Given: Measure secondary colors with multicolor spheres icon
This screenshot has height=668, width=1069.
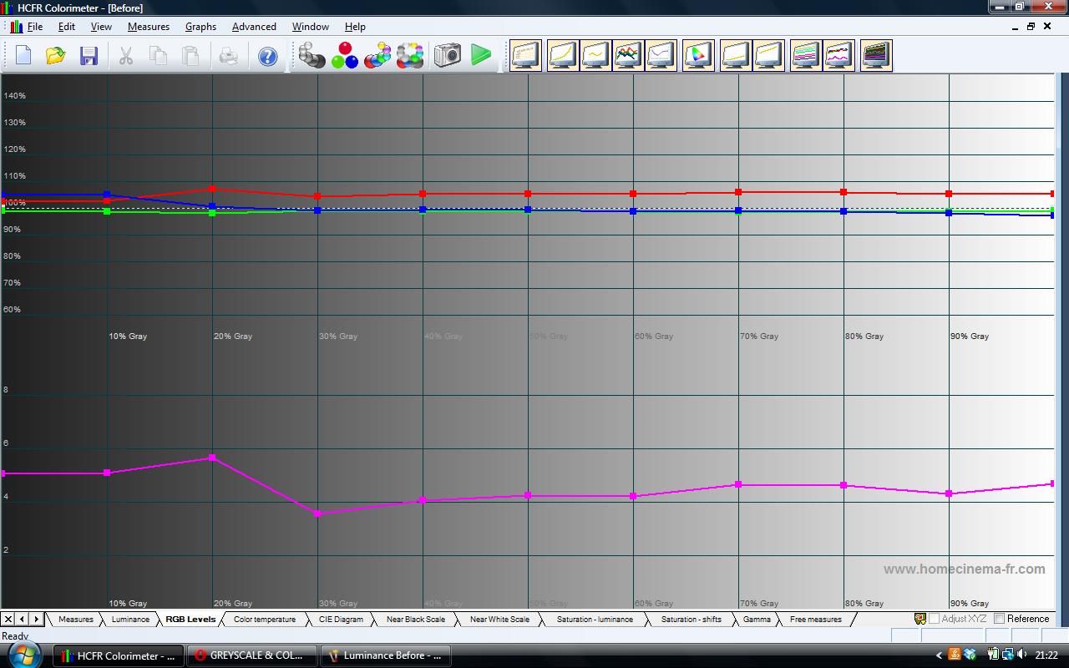Looking at the screenshot, I should 377,56.
